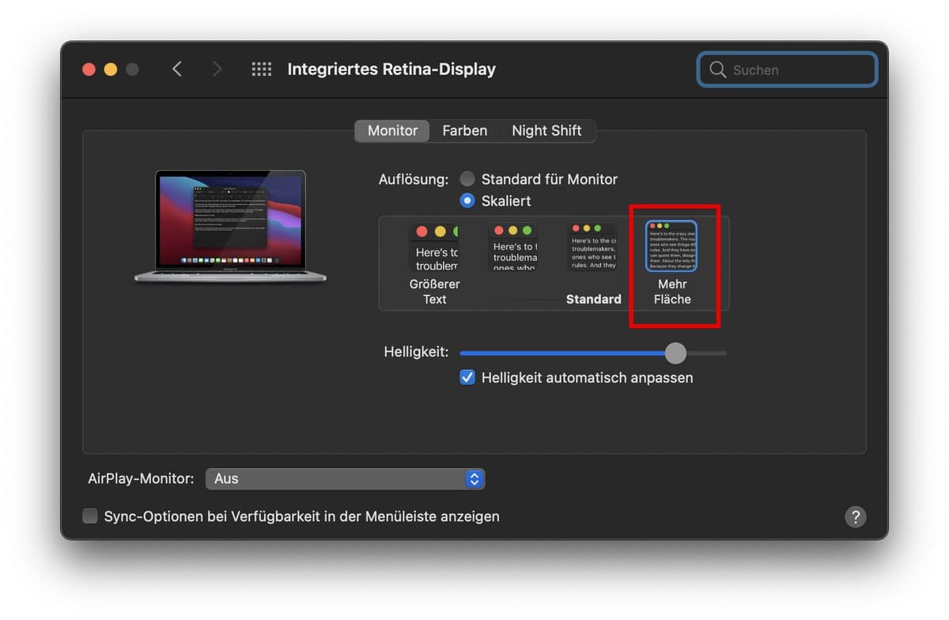Click the forward chevron in title bar
The image size is (949, 620).
point(217,70)
